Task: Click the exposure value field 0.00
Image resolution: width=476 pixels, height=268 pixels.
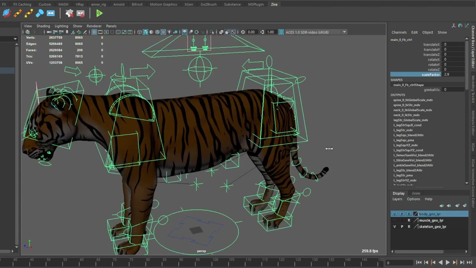Action: point(252,32)
